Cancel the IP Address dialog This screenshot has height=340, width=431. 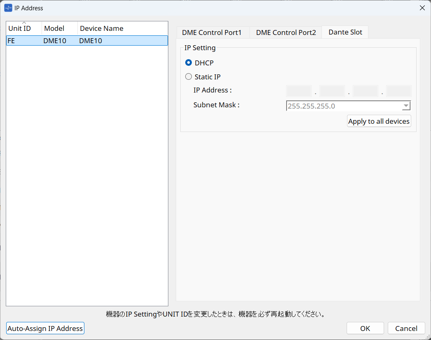click(x=406, y=328)
